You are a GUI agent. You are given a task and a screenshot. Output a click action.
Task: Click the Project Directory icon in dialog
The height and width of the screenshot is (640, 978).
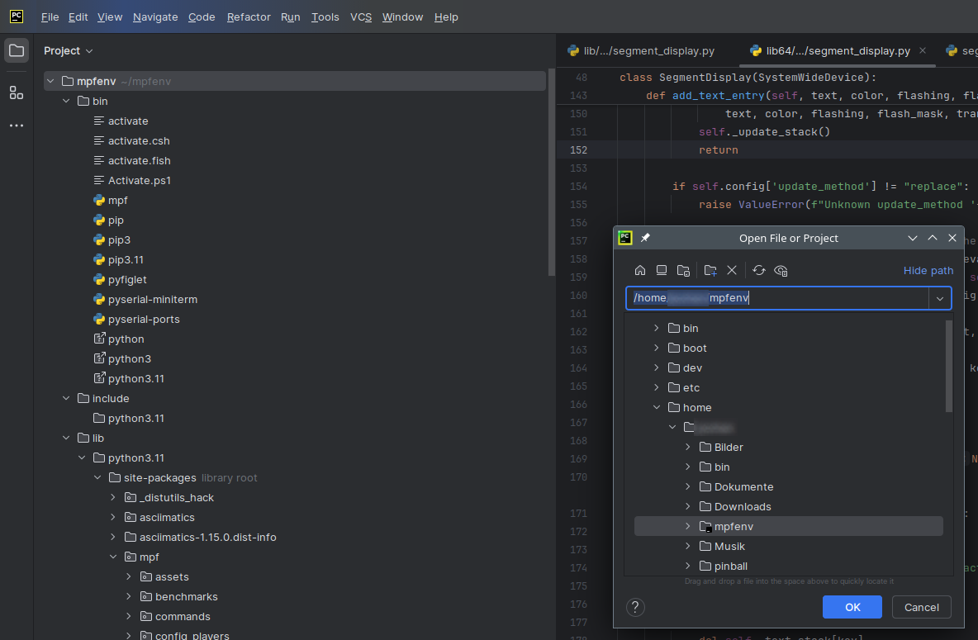tap(683, 270)
